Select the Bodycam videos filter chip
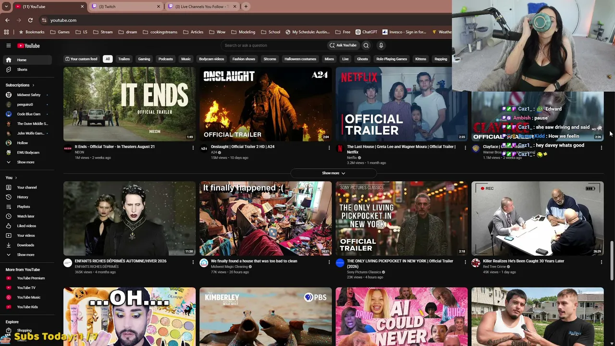This screenshot has height=346, width=615. tap(211, 59)
